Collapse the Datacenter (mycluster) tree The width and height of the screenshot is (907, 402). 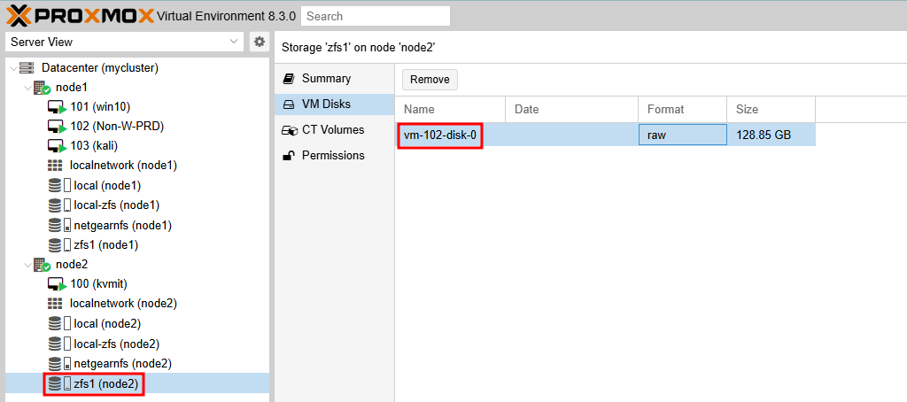[x=14, y=68]
